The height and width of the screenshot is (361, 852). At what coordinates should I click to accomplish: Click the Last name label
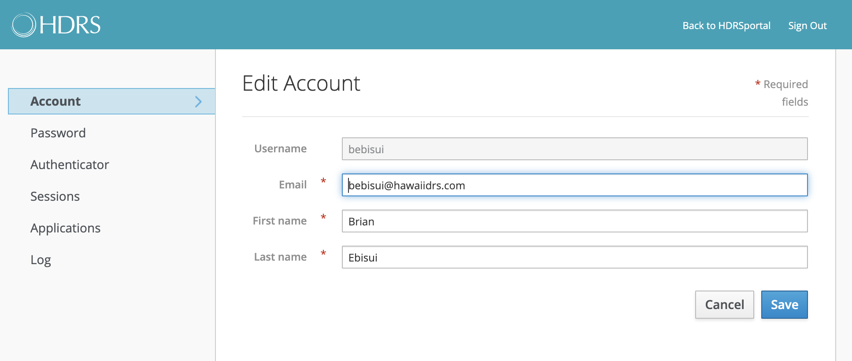[280, 257]
